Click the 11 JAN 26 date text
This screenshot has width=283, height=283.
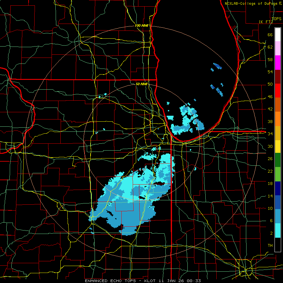pos(172,281)
